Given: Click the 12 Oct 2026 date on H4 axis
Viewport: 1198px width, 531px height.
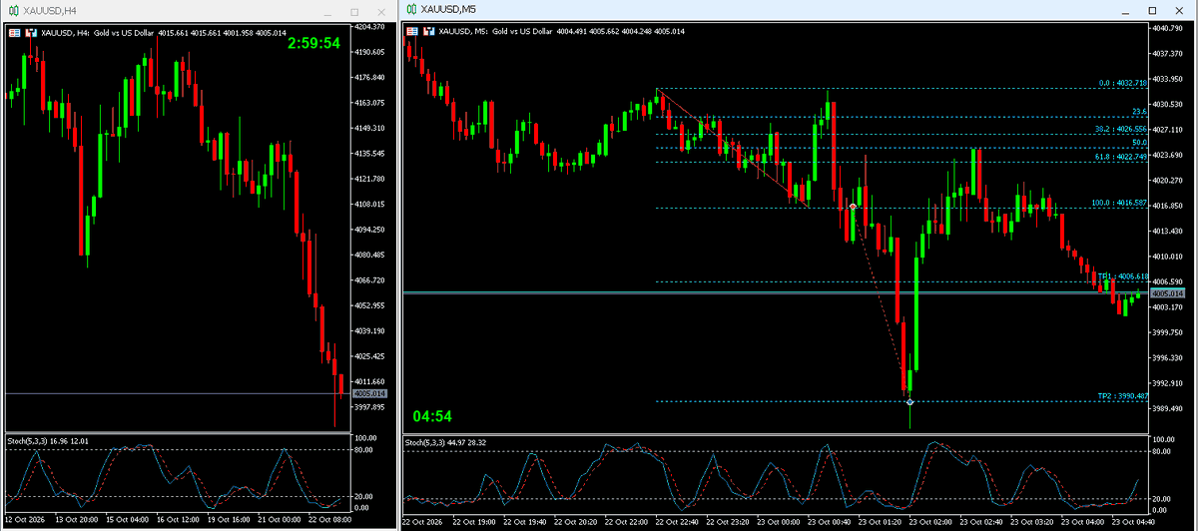Looking at the screenshot, I should point(26,521).
